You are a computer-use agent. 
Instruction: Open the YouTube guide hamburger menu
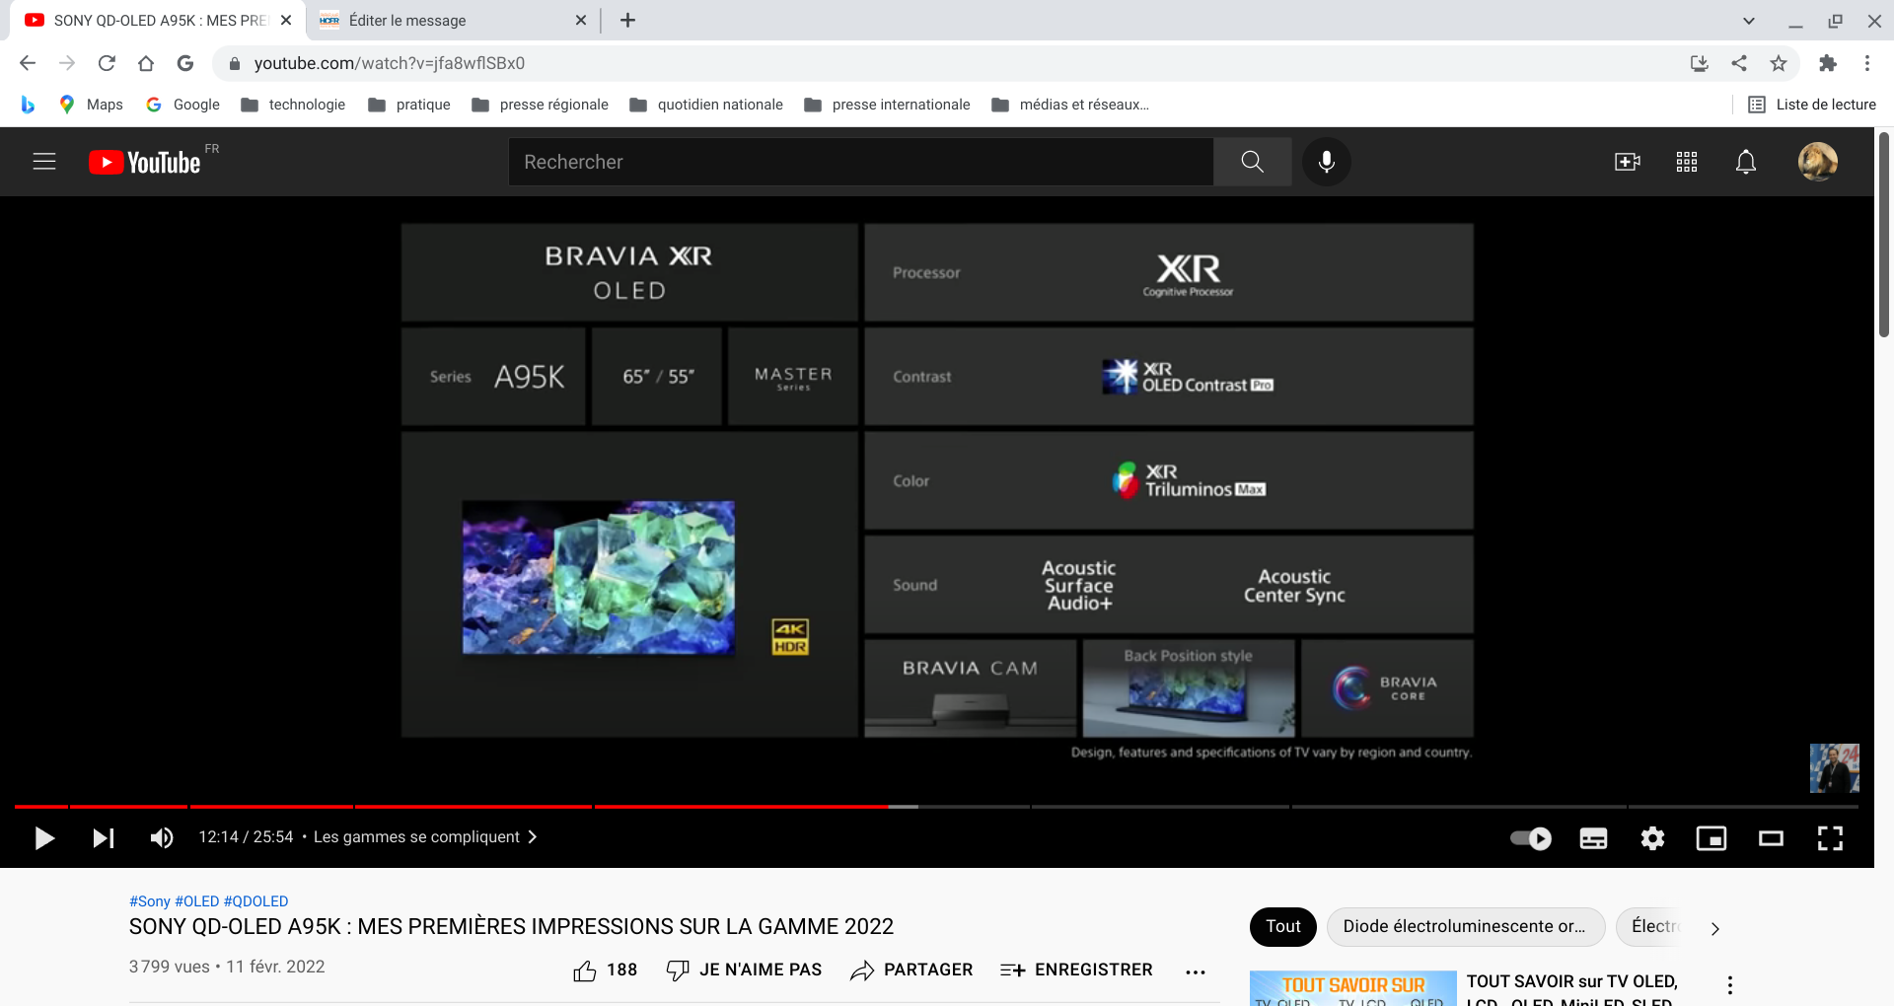(44, 162)
